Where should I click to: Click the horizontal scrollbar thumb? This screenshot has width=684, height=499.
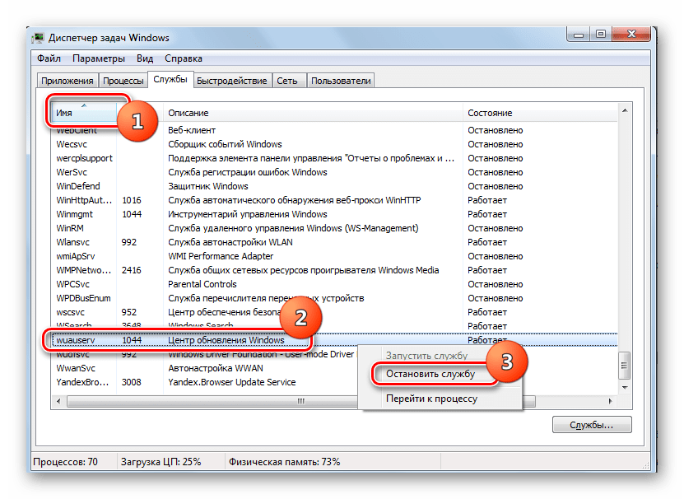tap(301, 401)
